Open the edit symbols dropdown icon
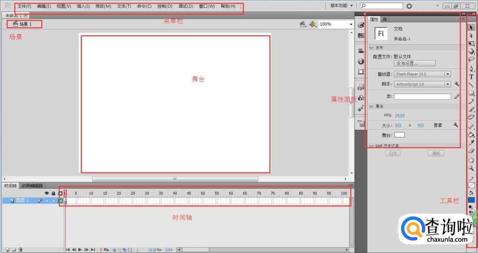This screenshot has height=253, width=478. 312,24
